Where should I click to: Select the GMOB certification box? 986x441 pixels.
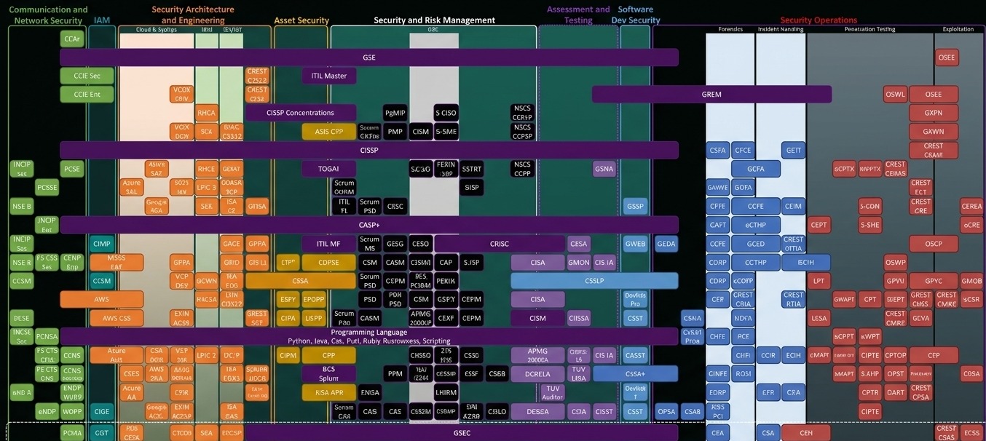click(971, 281)
